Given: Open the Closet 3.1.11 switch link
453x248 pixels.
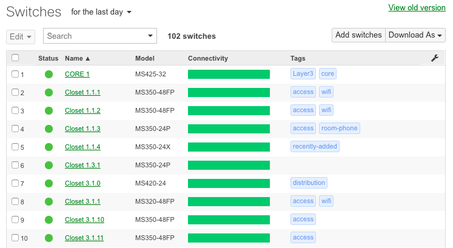Looking at the screenshot, I should 84,238.
